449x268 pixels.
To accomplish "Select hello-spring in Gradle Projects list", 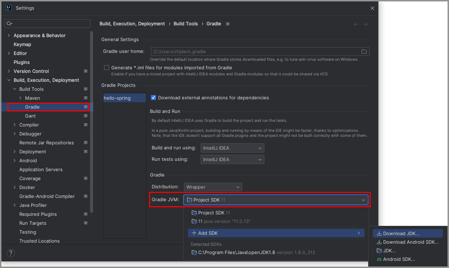I will pyautogui.click(x=125, y=98).
